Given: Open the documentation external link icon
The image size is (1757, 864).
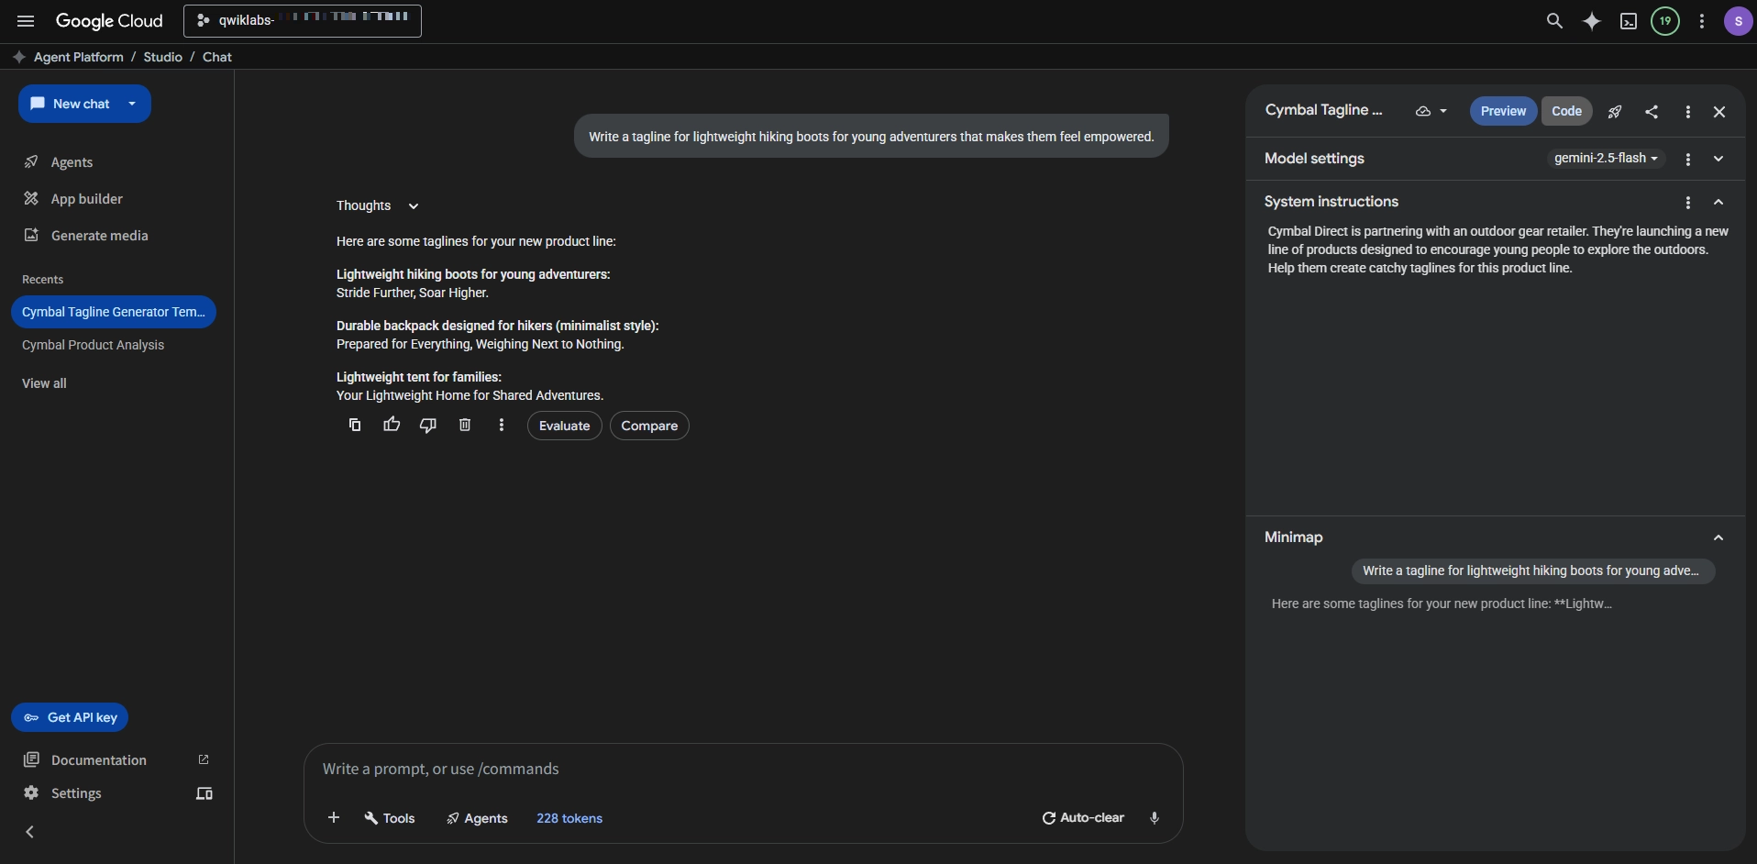Looking at the screenshot, I should click(x=204, y=759).
